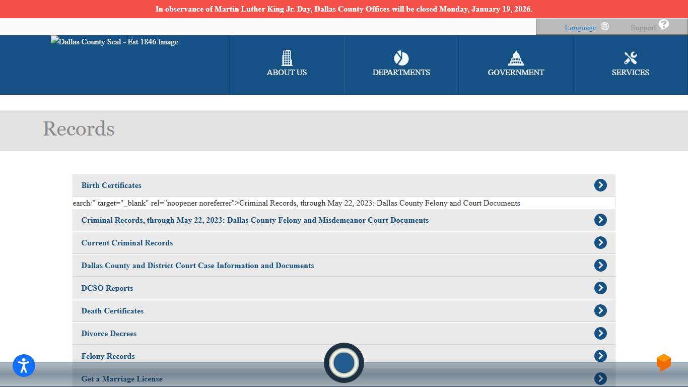The height and width of the screenshot is (387, 688).
Task: Click the Current Criminal Records link
Action: click(127, 242)
